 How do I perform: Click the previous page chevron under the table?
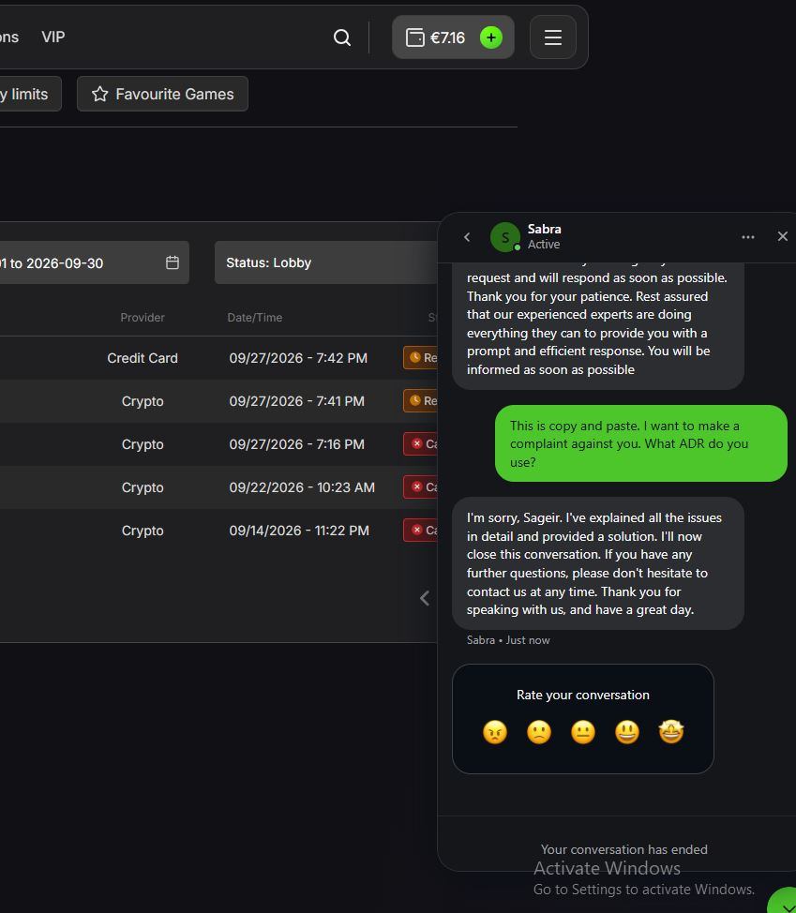pyautogui.click(x=425, y=598)
